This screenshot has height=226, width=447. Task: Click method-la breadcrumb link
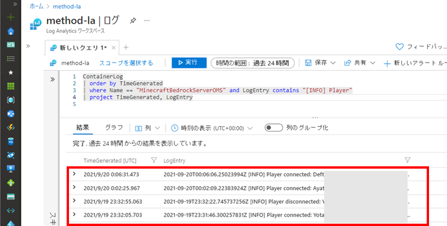point(67,6)
